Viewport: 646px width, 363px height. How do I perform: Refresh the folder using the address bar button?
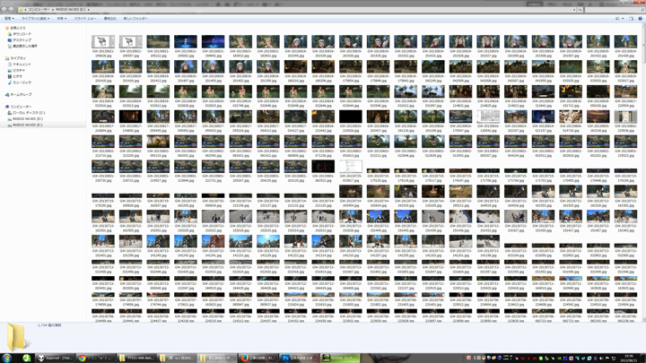click(581, 9)
